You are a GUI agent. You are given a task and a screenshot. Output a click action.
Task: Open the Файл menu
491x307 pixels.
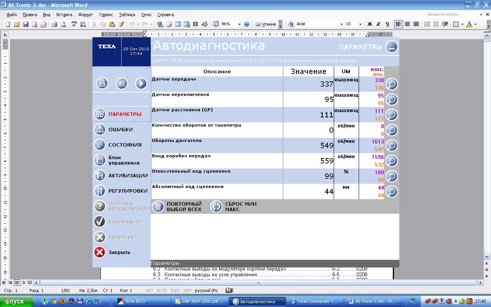click(12, 15)
